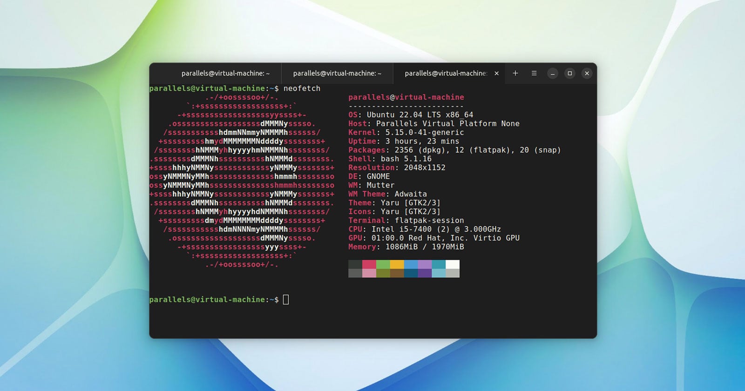Click the 'OS: Ubuntu 22.04 LTS x86_64' line
Viewport: 745px width, 391px height.
click(x=411, y=115)
